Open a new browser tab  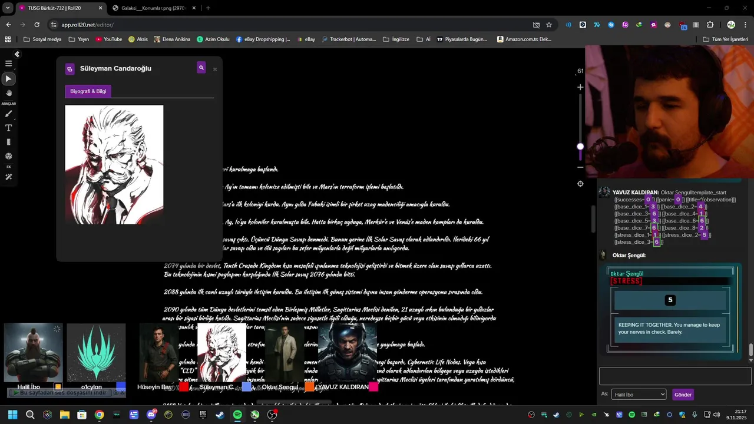click(208, 8)
